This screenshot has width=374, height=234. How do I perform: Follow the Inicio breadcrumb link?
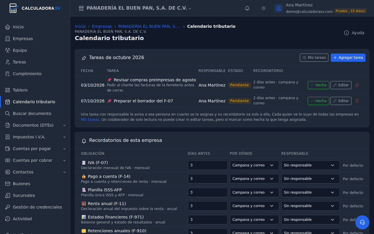point(80,26)
